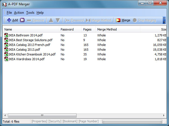The image size is (169, 126).
Task: Click PDF icon of IKEA Best Storage Solutions.pdf
Action: tap(6, 40)
